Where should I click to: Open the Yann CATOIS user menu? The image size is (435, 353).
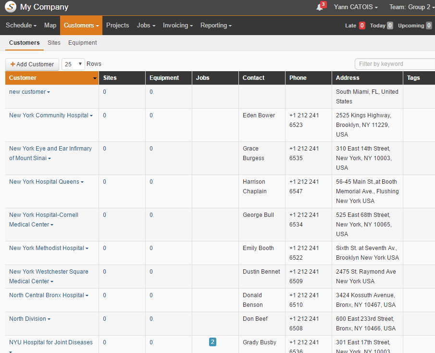[x=356, y=7]
